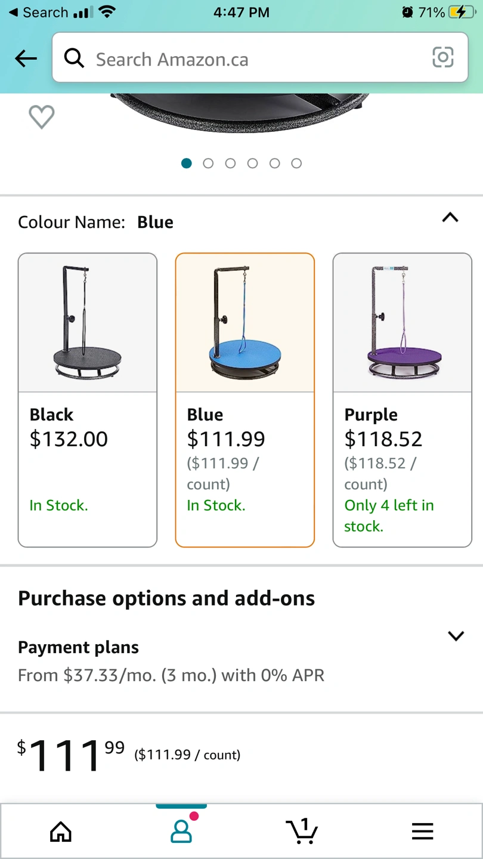Go to Home tab icon
The height and width of the screenshot is (859, 483).
[61, 831]
